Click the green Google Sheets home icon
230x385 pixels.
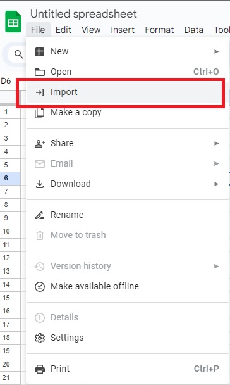click(x=13, y=22)
